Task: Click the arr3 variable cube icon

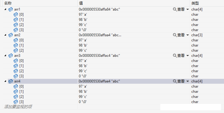Action: click(x=11, y=56)
